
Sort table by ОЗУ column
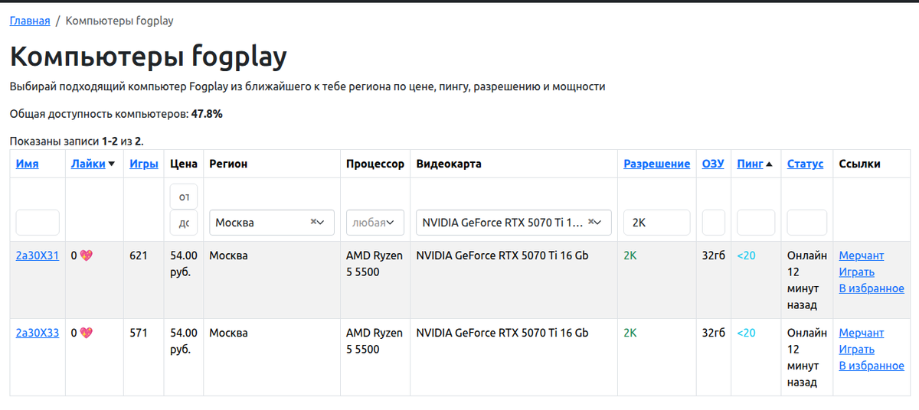click(713, 164)
